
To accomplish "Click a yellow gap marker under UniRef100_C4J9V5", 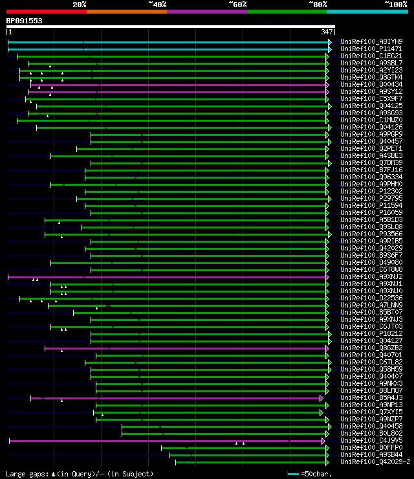I will [236, 443].
